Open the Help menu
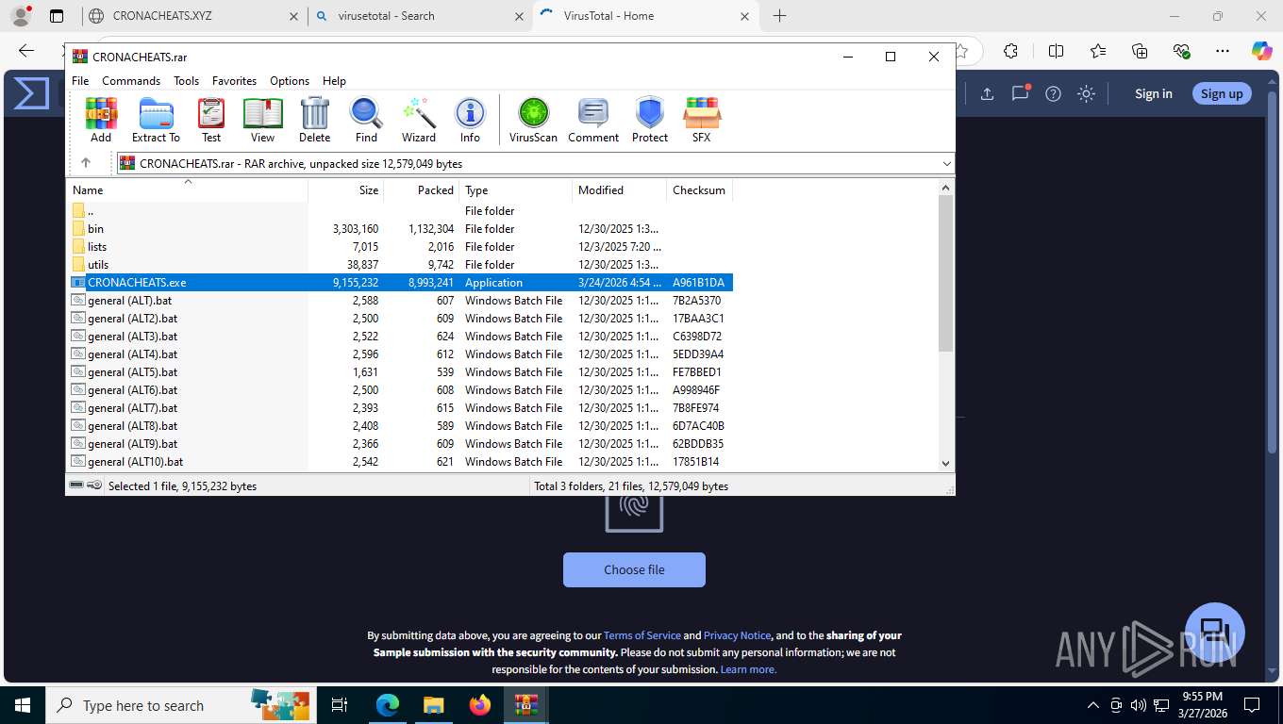1283x724 pixels. tap(334, 81)
